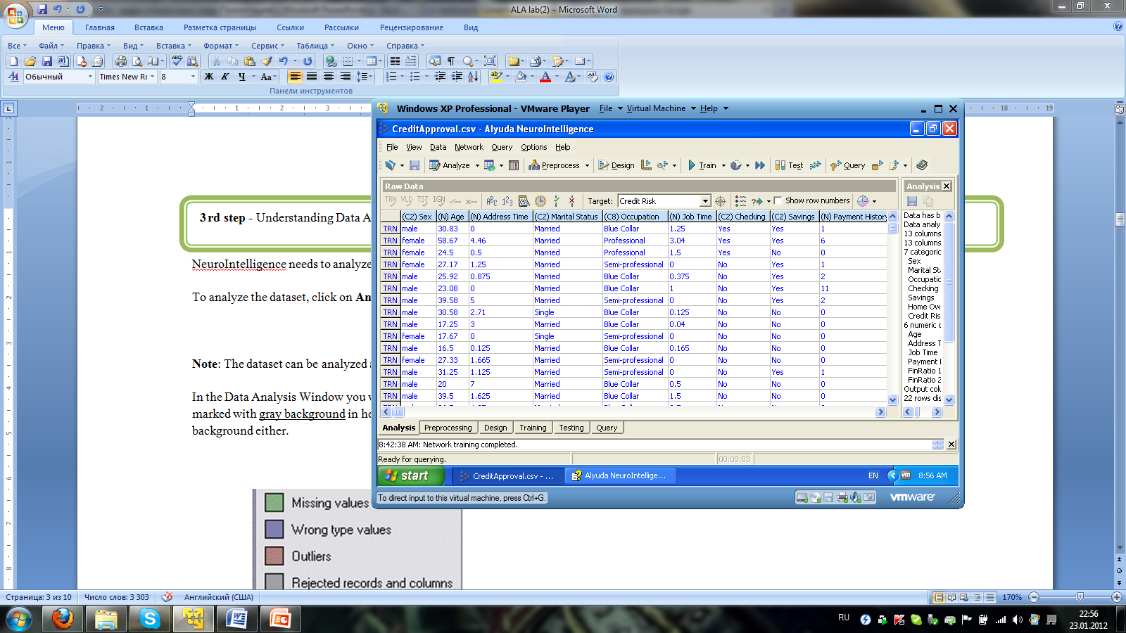Click the spelling check icon in Word
The image size is (1126, 633).
(x=177, y=61)
